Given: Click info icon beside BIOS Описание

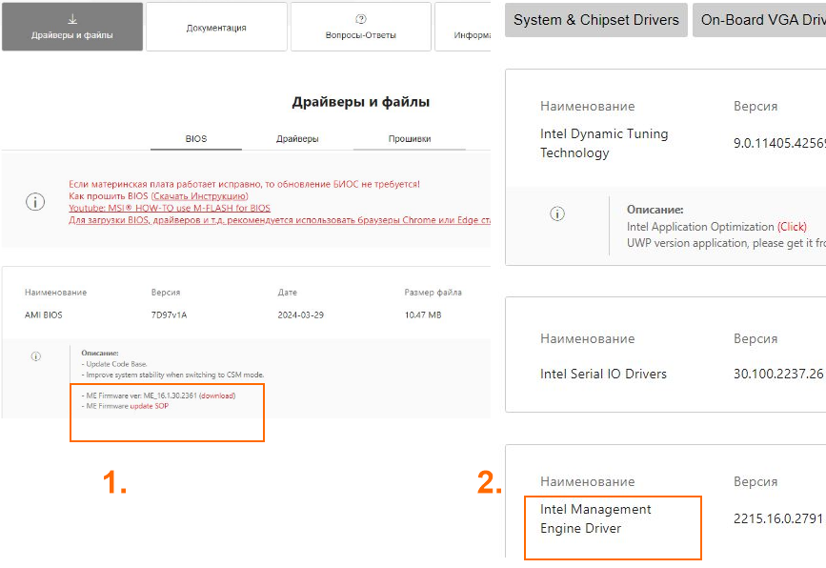Looking at the screenshot, I should (x=36, y=356).
